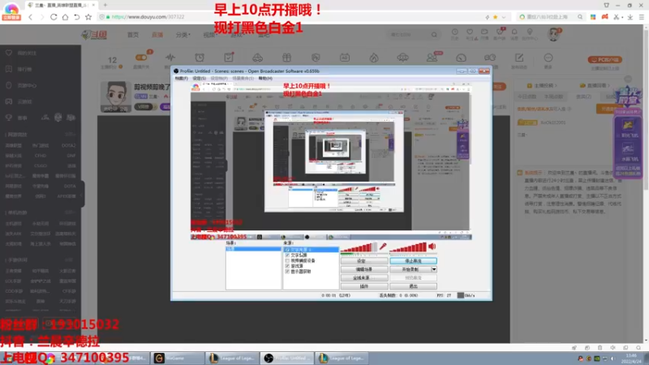Switch to the Douyu browser tab
Screen dimensions: 649x365
click(x=61, y=5)
